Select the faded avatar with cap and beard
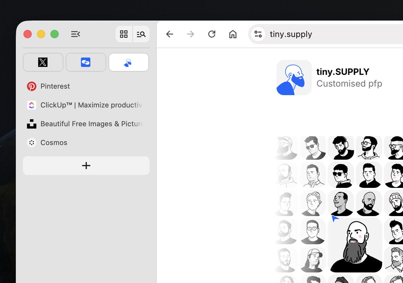 286,148
